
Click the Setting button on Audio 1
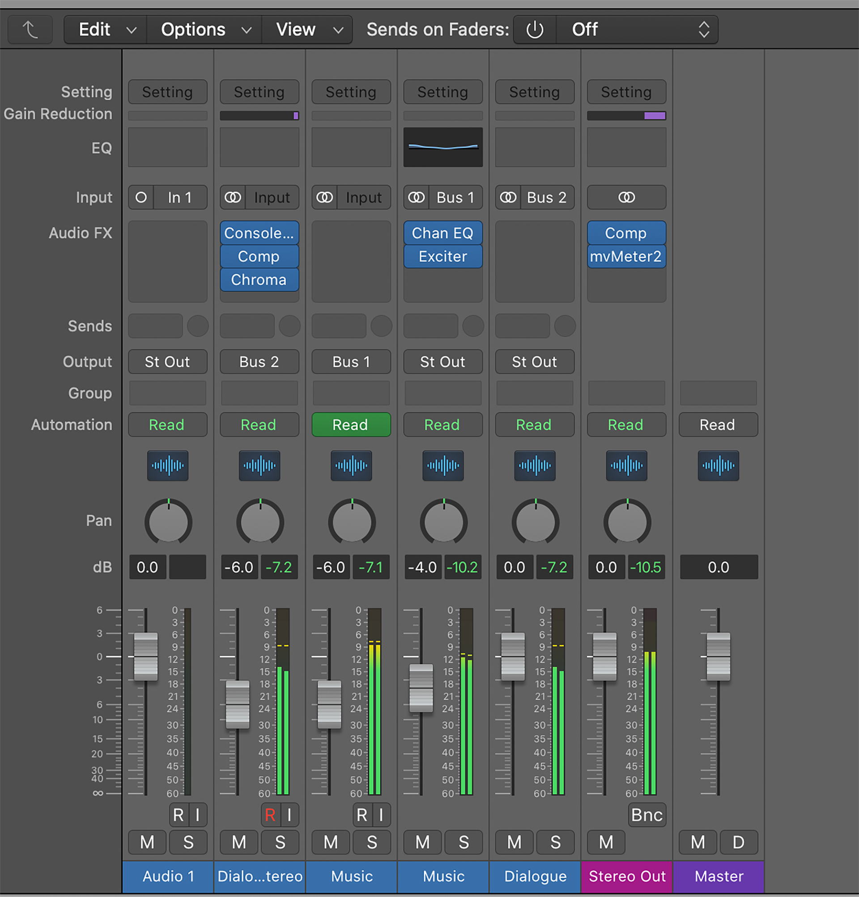coord(167,92)
